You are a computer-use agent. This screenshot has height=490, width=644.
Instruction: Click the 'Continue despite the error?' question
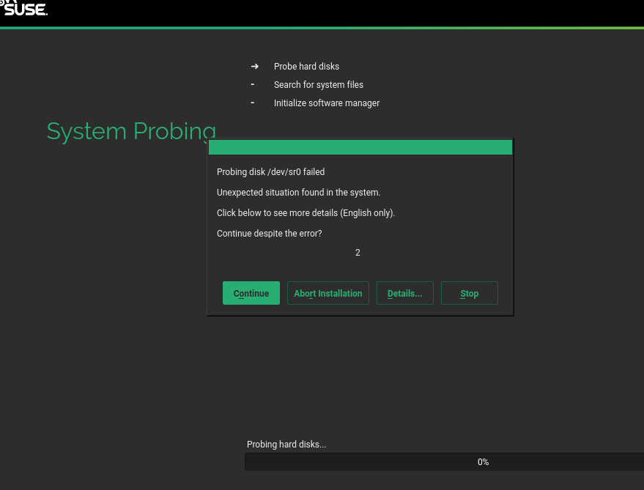pos(269,234)
